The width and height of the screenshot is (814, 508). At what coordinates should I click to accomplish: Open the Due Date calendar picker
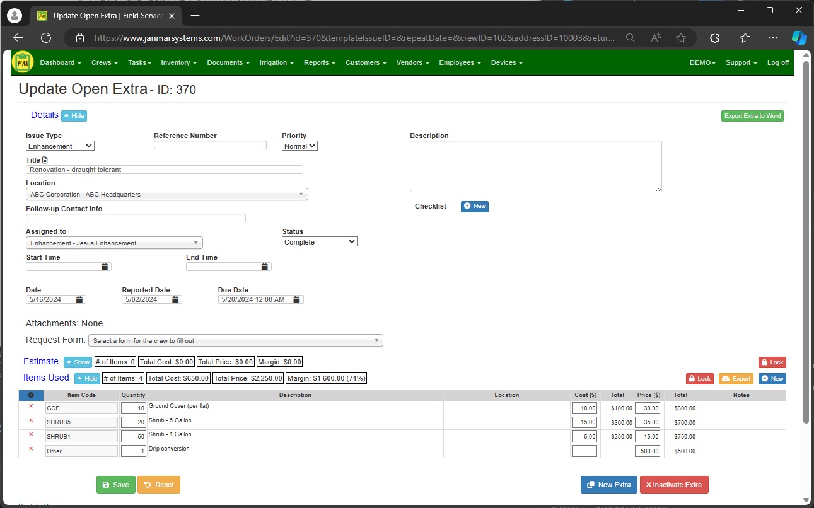tap(296, 299)
